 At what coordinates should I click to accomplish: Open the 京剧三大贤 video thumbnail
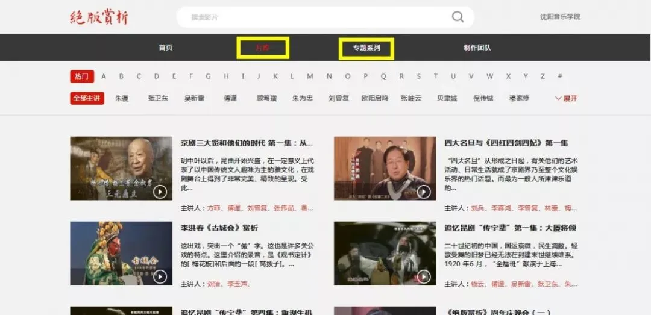coord(121,168)
